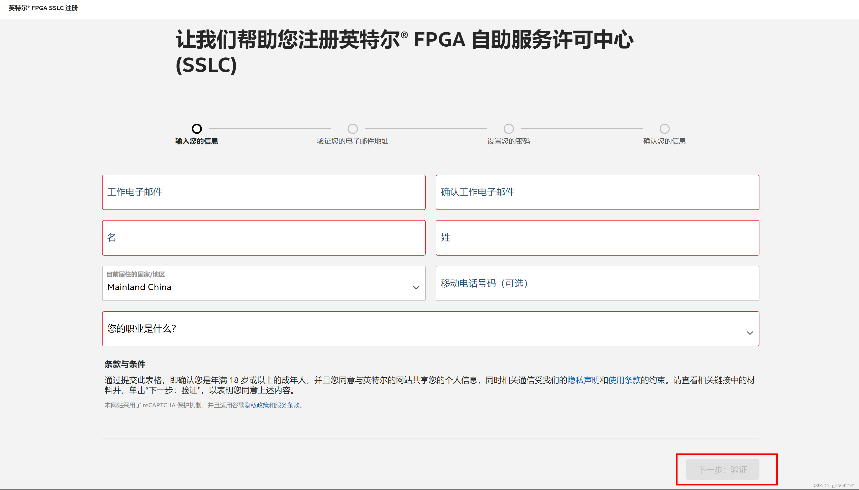Click the 英特尔 FPGA SSLC 注册 header title
This screenshot has width=859, height=490.
(x=43, y=8)
